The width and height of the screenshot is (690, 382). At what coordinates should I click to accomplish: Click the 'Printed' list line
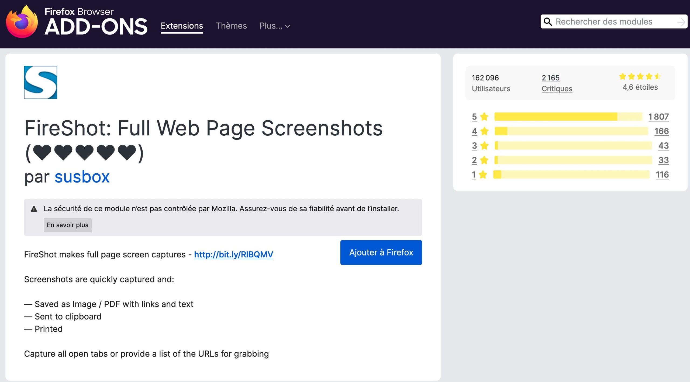click(x=43, y=329)
